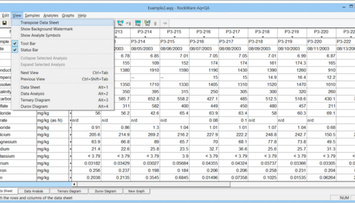The image size is (355, 203).
Task: Open Ternary Diagram from View menu
Action: click(x=63, y=100)
